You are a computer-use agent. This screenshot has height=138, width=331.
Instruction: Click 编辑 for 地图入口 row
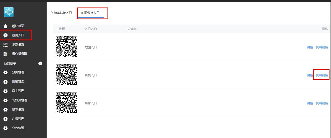310,47
